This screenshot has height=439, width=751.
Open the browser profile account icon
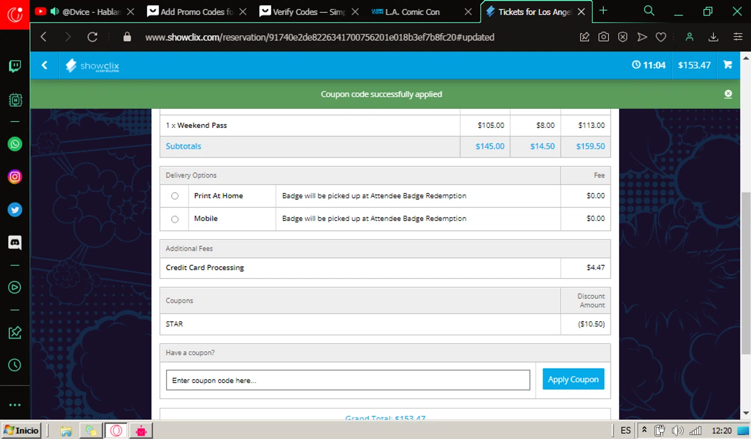coord(689,37)
